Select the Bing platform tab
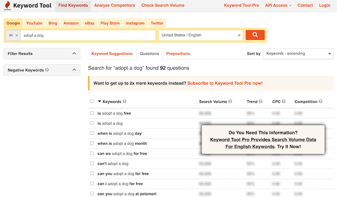The width and height of the screenshot is (337, 197). (x=53, y=23)
